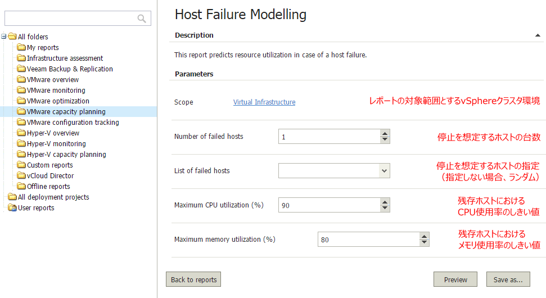Open Veeam Backup & Replication folder
Screen dimensions: 546x298
point(70,69)
